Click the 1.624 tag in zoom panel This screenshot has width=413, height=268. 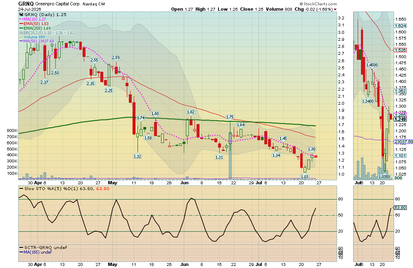coord(400,26)
